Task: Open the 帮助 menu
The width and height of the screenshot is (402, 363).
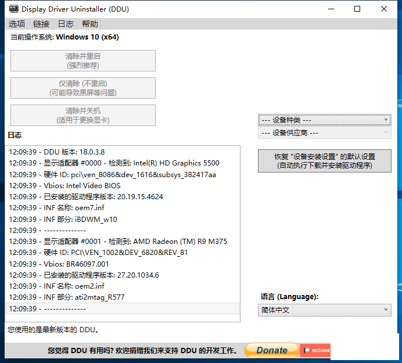Action: (x=90, y=24)
